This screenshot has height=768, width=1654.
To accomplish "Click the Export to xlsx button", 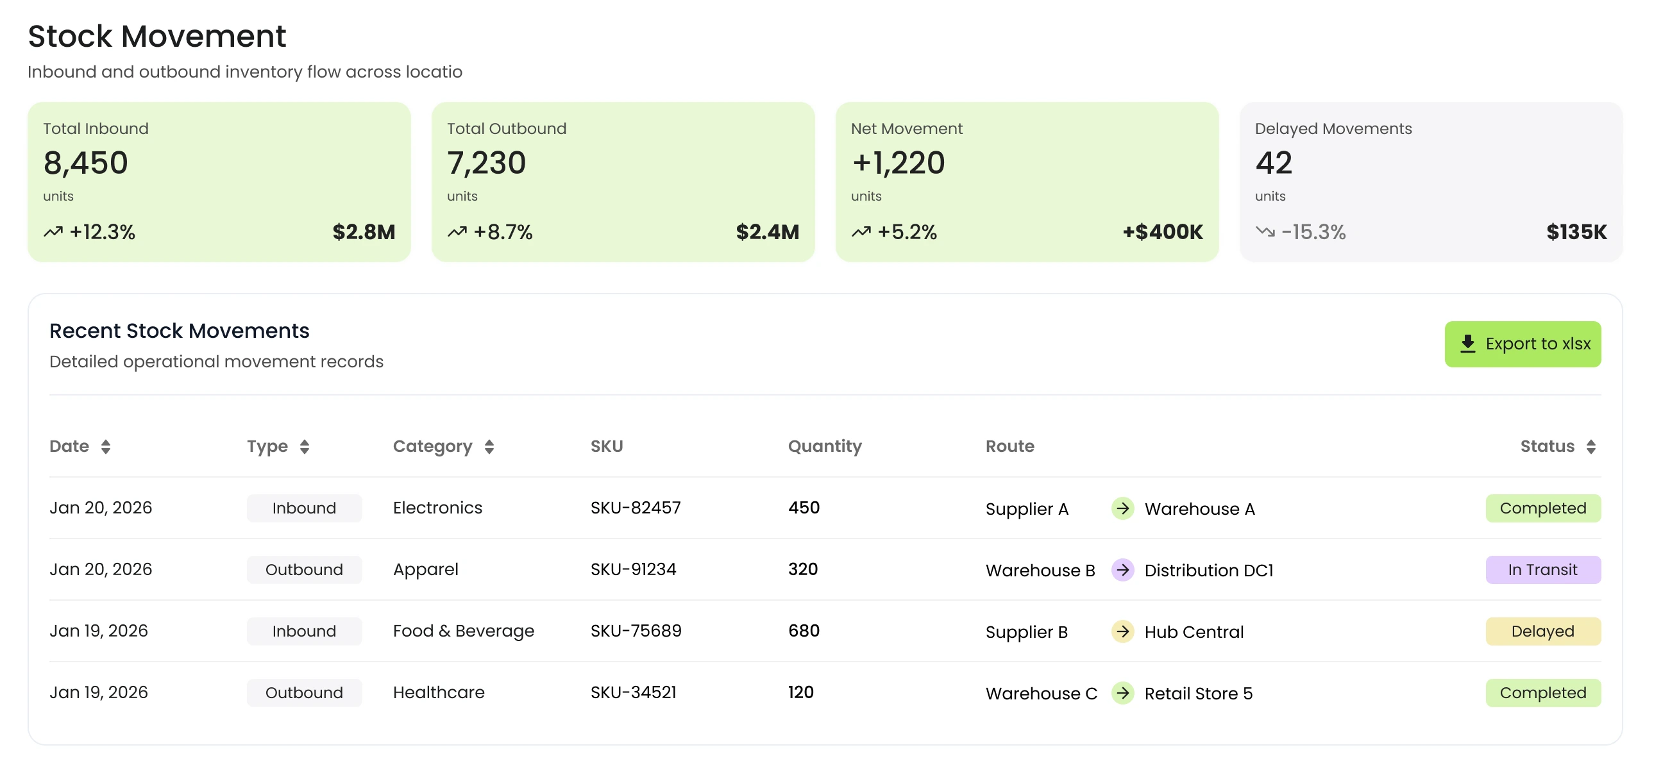I will [x=1523, y=344].
